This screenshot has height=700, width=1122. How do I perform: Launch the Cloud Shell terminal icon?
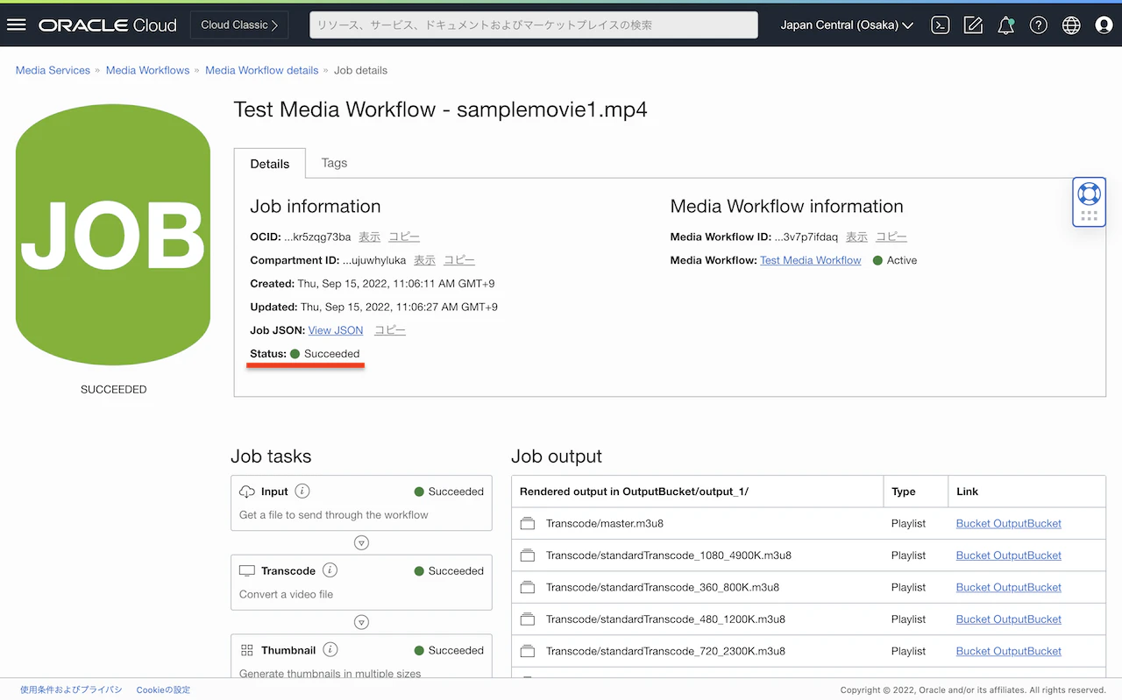[x=941, y=25]
